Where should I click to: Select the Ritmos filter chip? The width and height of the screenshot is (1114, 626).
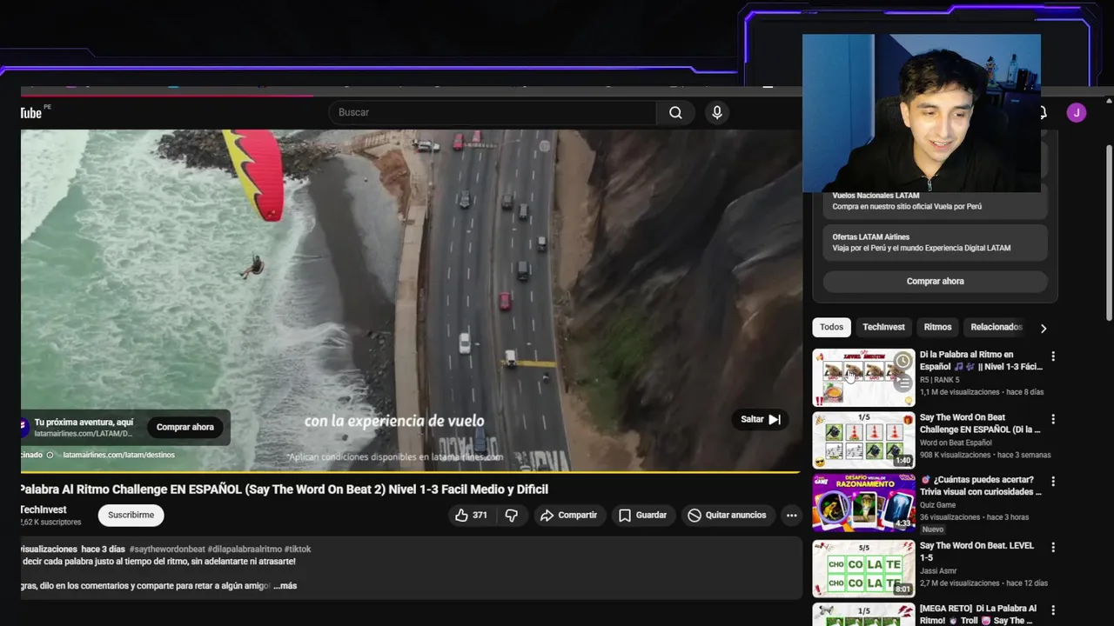tap(937, 327)
